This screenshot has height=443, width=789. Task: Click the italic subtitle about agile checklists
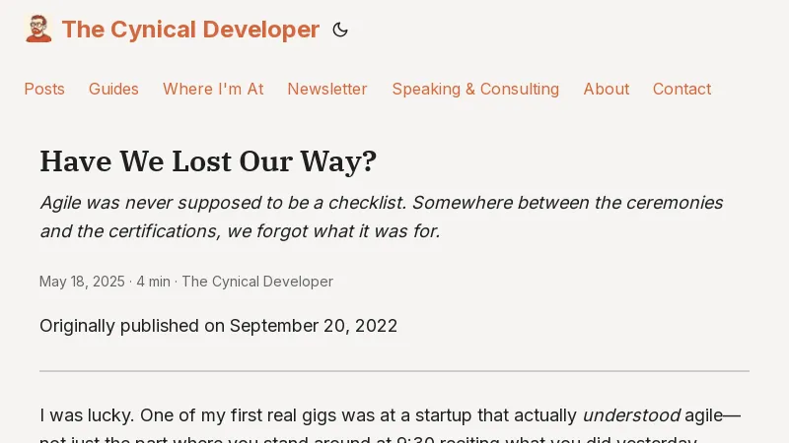(381, 217)
